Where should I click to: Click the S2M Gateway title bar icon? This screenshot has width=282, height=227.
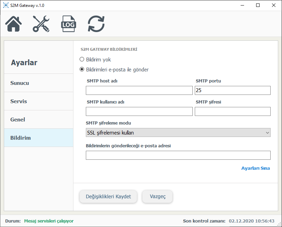(6, 6)
